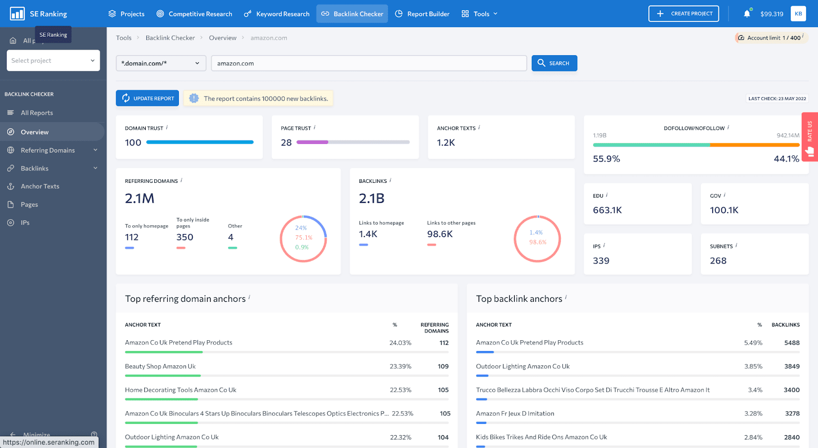Expand the Backlinks sidebar section
The image size is (818, 448).
tap(95, 168)
